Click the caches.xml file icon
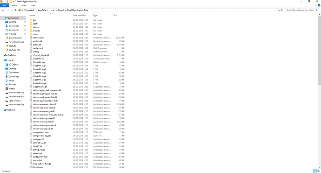Viewport: 321px width, 173px height. click(31, 48)
